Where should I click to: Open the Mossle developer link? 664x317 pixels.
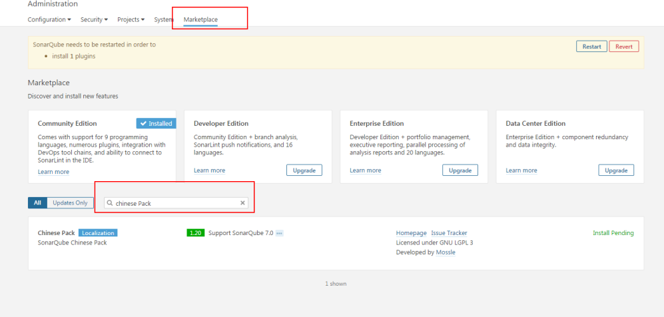(446, 252)
